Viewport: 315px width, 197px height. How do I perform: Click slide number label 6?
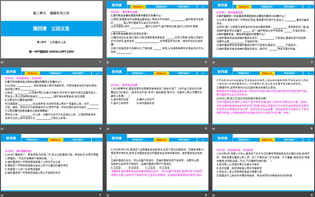coord(312,129)
